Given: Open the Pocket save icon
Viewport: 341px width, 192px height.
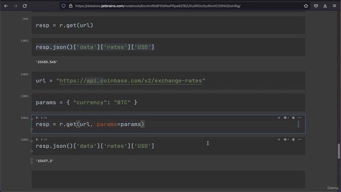Looking at the screenshot, I should pyautogui.click(x=316, y=6).
